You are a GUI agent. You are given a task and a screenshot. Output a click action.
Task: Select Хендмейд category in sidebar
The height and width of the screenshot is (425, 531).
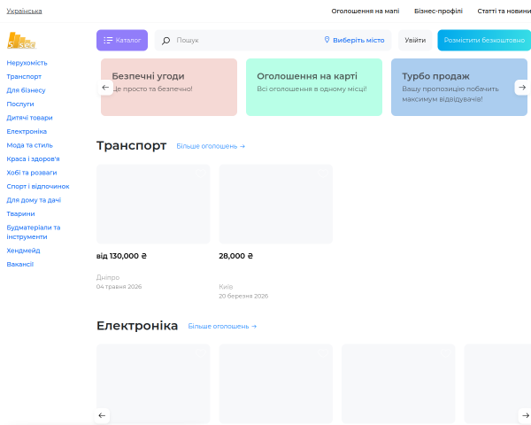23,251
